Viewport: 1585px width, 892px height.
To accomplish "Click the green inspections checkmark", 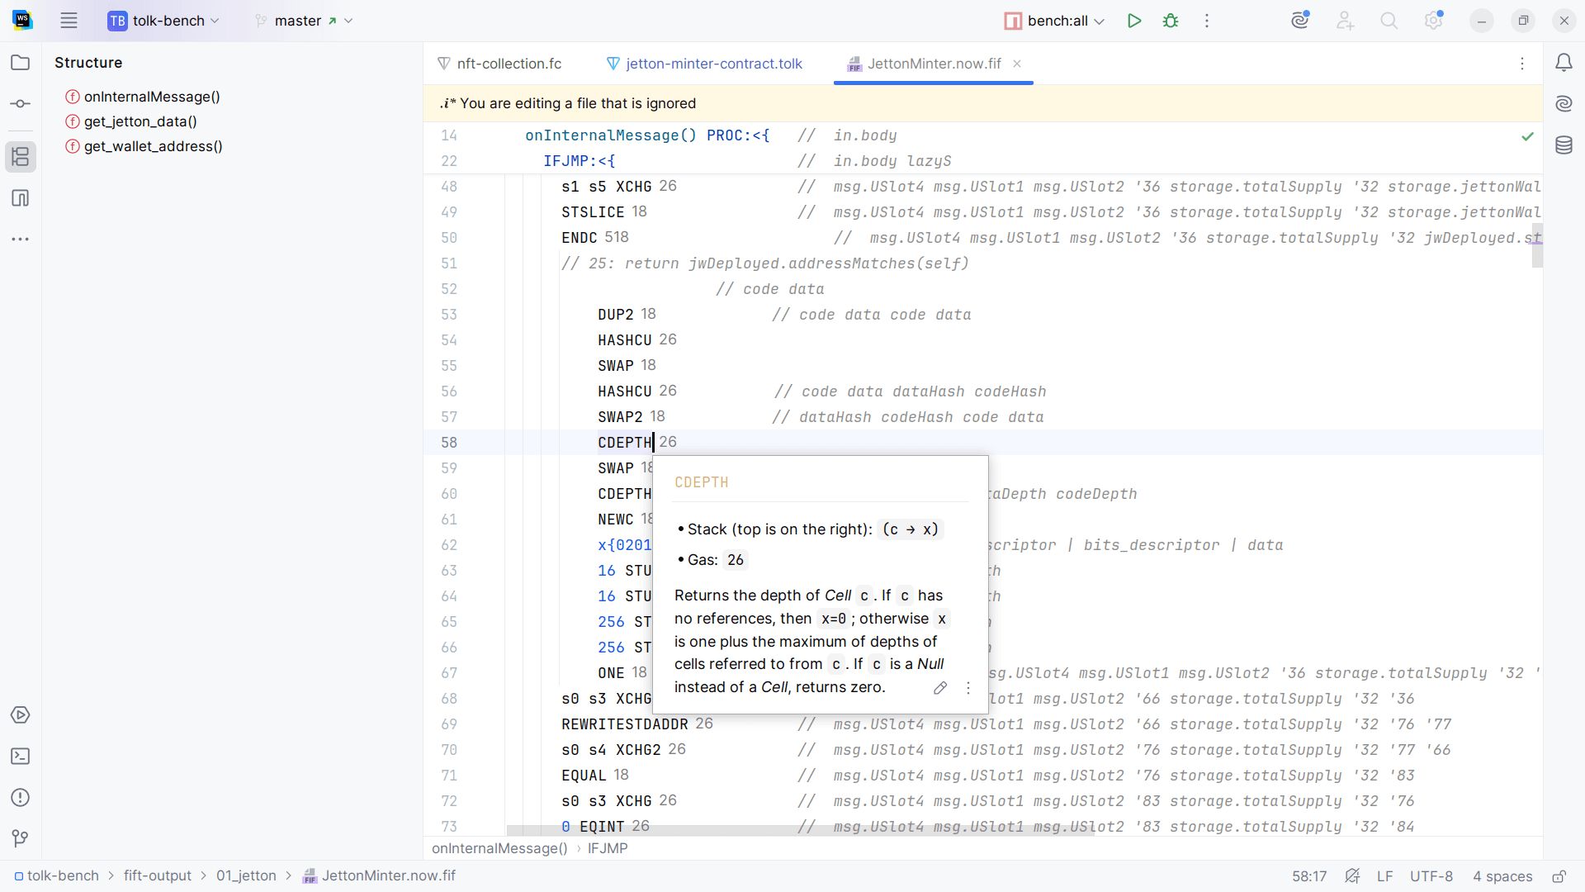I will point(1527,136).
